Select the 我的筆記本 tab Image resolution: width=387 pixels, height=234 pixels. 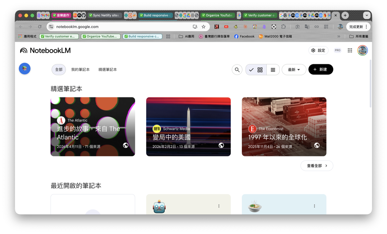80,69
